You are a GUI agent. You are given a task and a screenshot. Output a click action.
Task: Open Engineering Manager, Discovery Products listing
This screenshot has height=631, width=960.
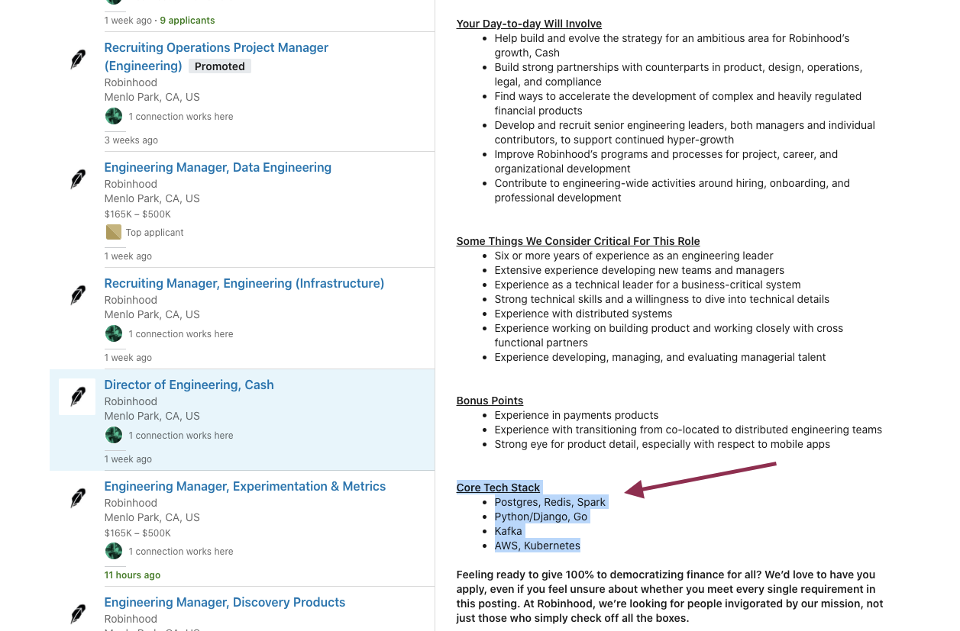[225, 602]
